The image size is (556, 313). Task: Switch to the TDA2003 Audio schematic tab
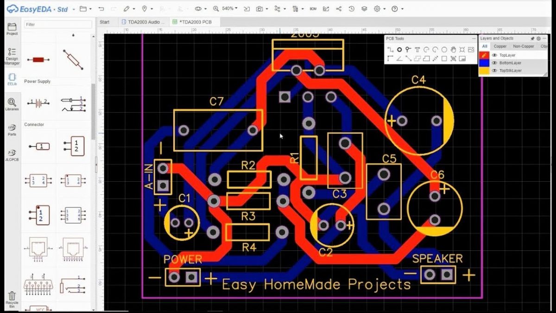coord(143,22)
